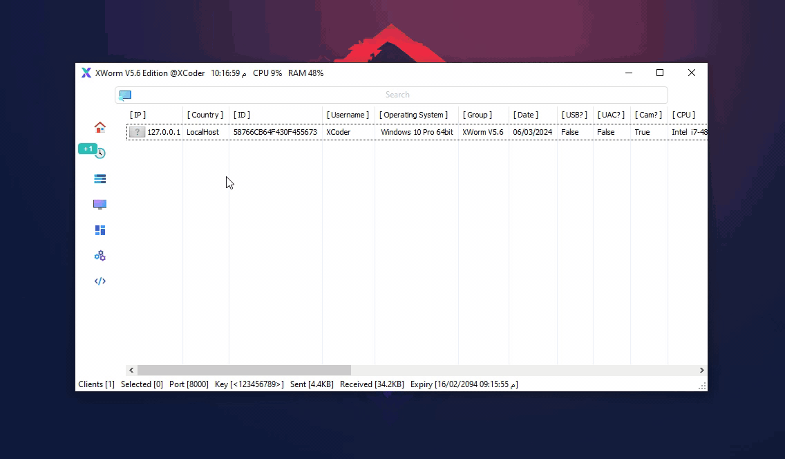Click the Intel i7 CPU cell
The image size is (785, 459).
[690, 132]
